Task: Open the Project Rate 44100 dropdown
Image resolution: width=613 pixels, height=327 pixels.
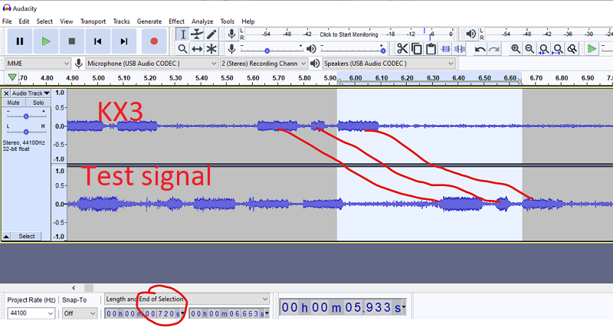Action: pos(31,313)
